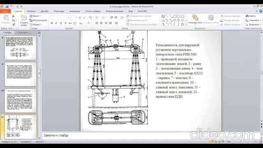The width and height of the screenshot is (263, 148).
Task: Toggle bulleted list formatting
Action: point(97,18)
